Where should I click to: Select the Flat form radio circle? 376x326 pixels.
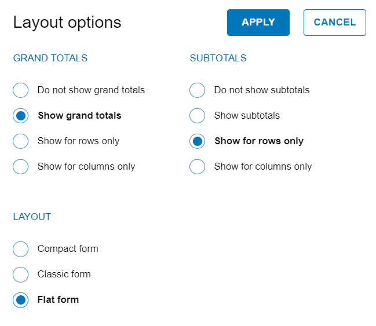pos(20,300)
